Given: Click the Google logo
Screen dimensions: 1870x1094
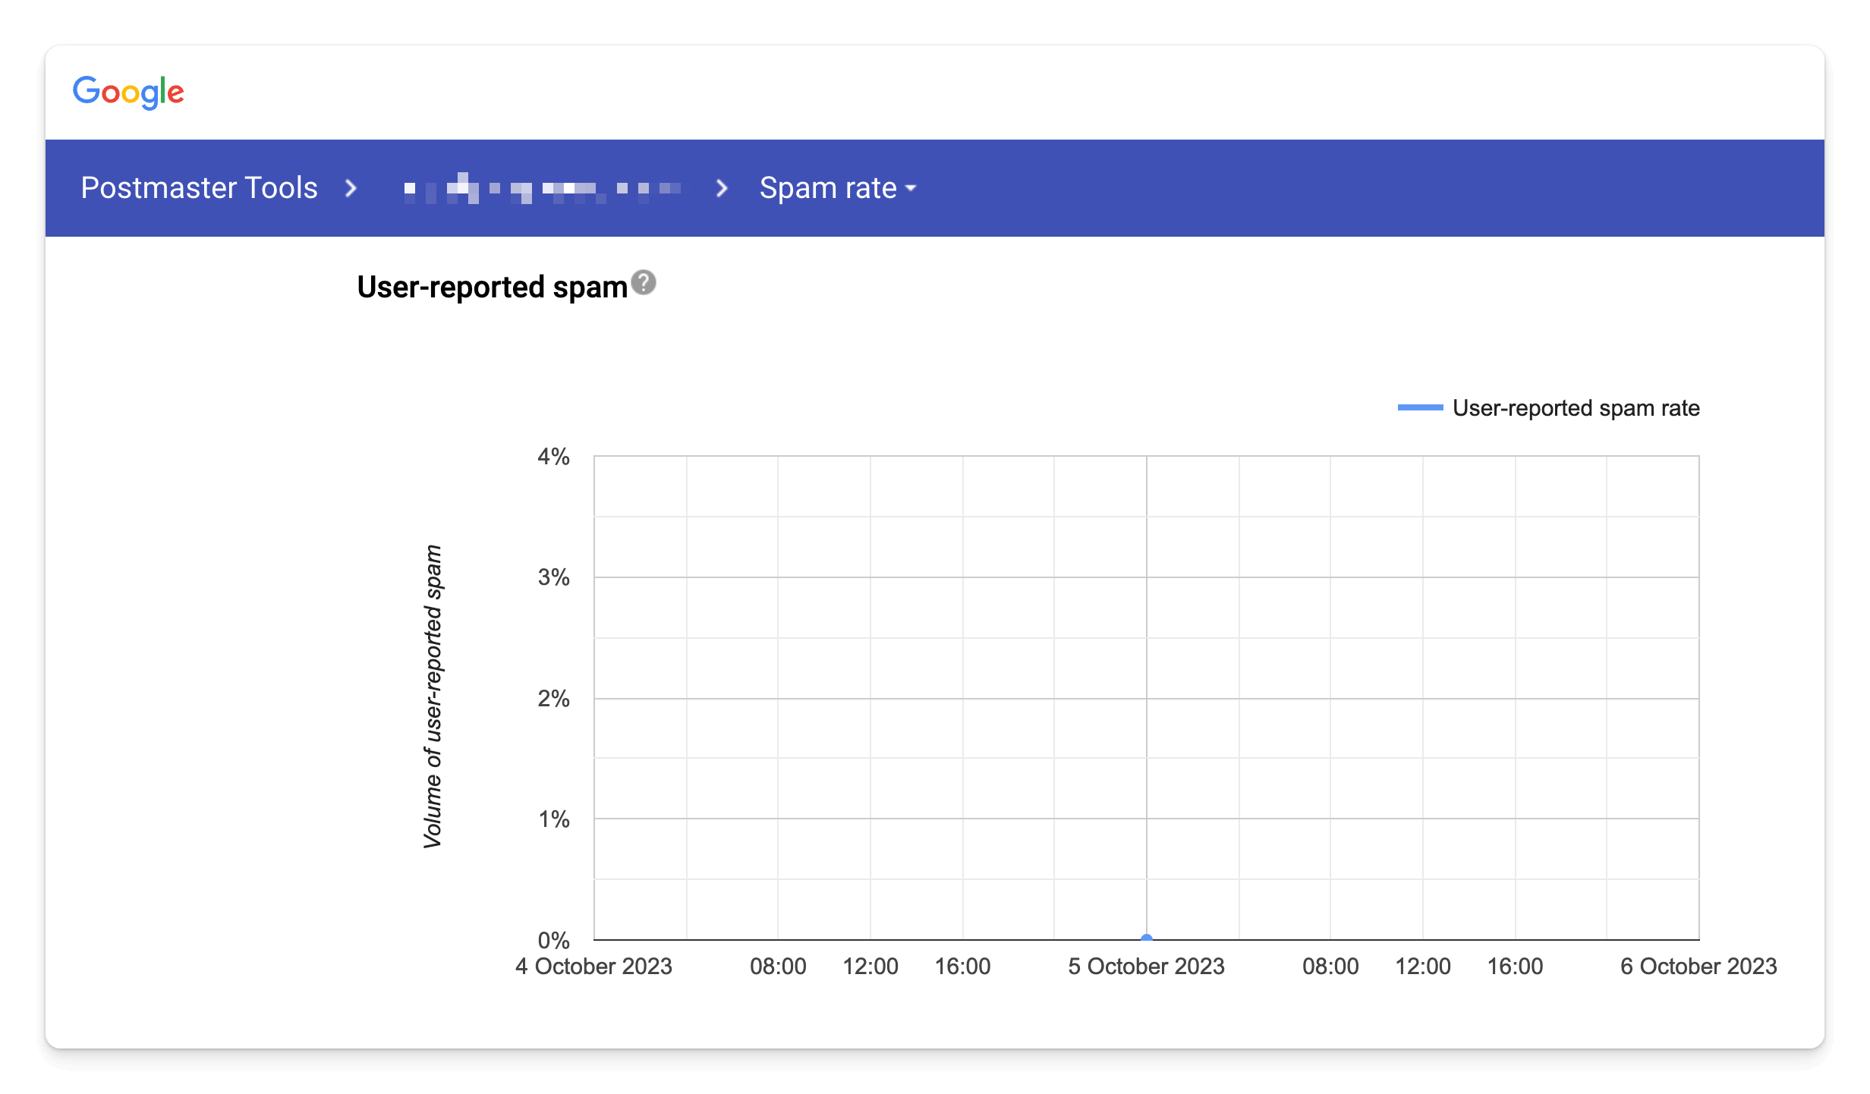Looking at the screenshot, I should [127, 92].
